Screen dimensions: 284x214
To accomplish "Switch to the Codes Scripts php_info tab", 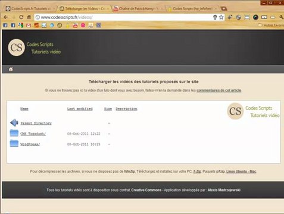I will [192, 9].
